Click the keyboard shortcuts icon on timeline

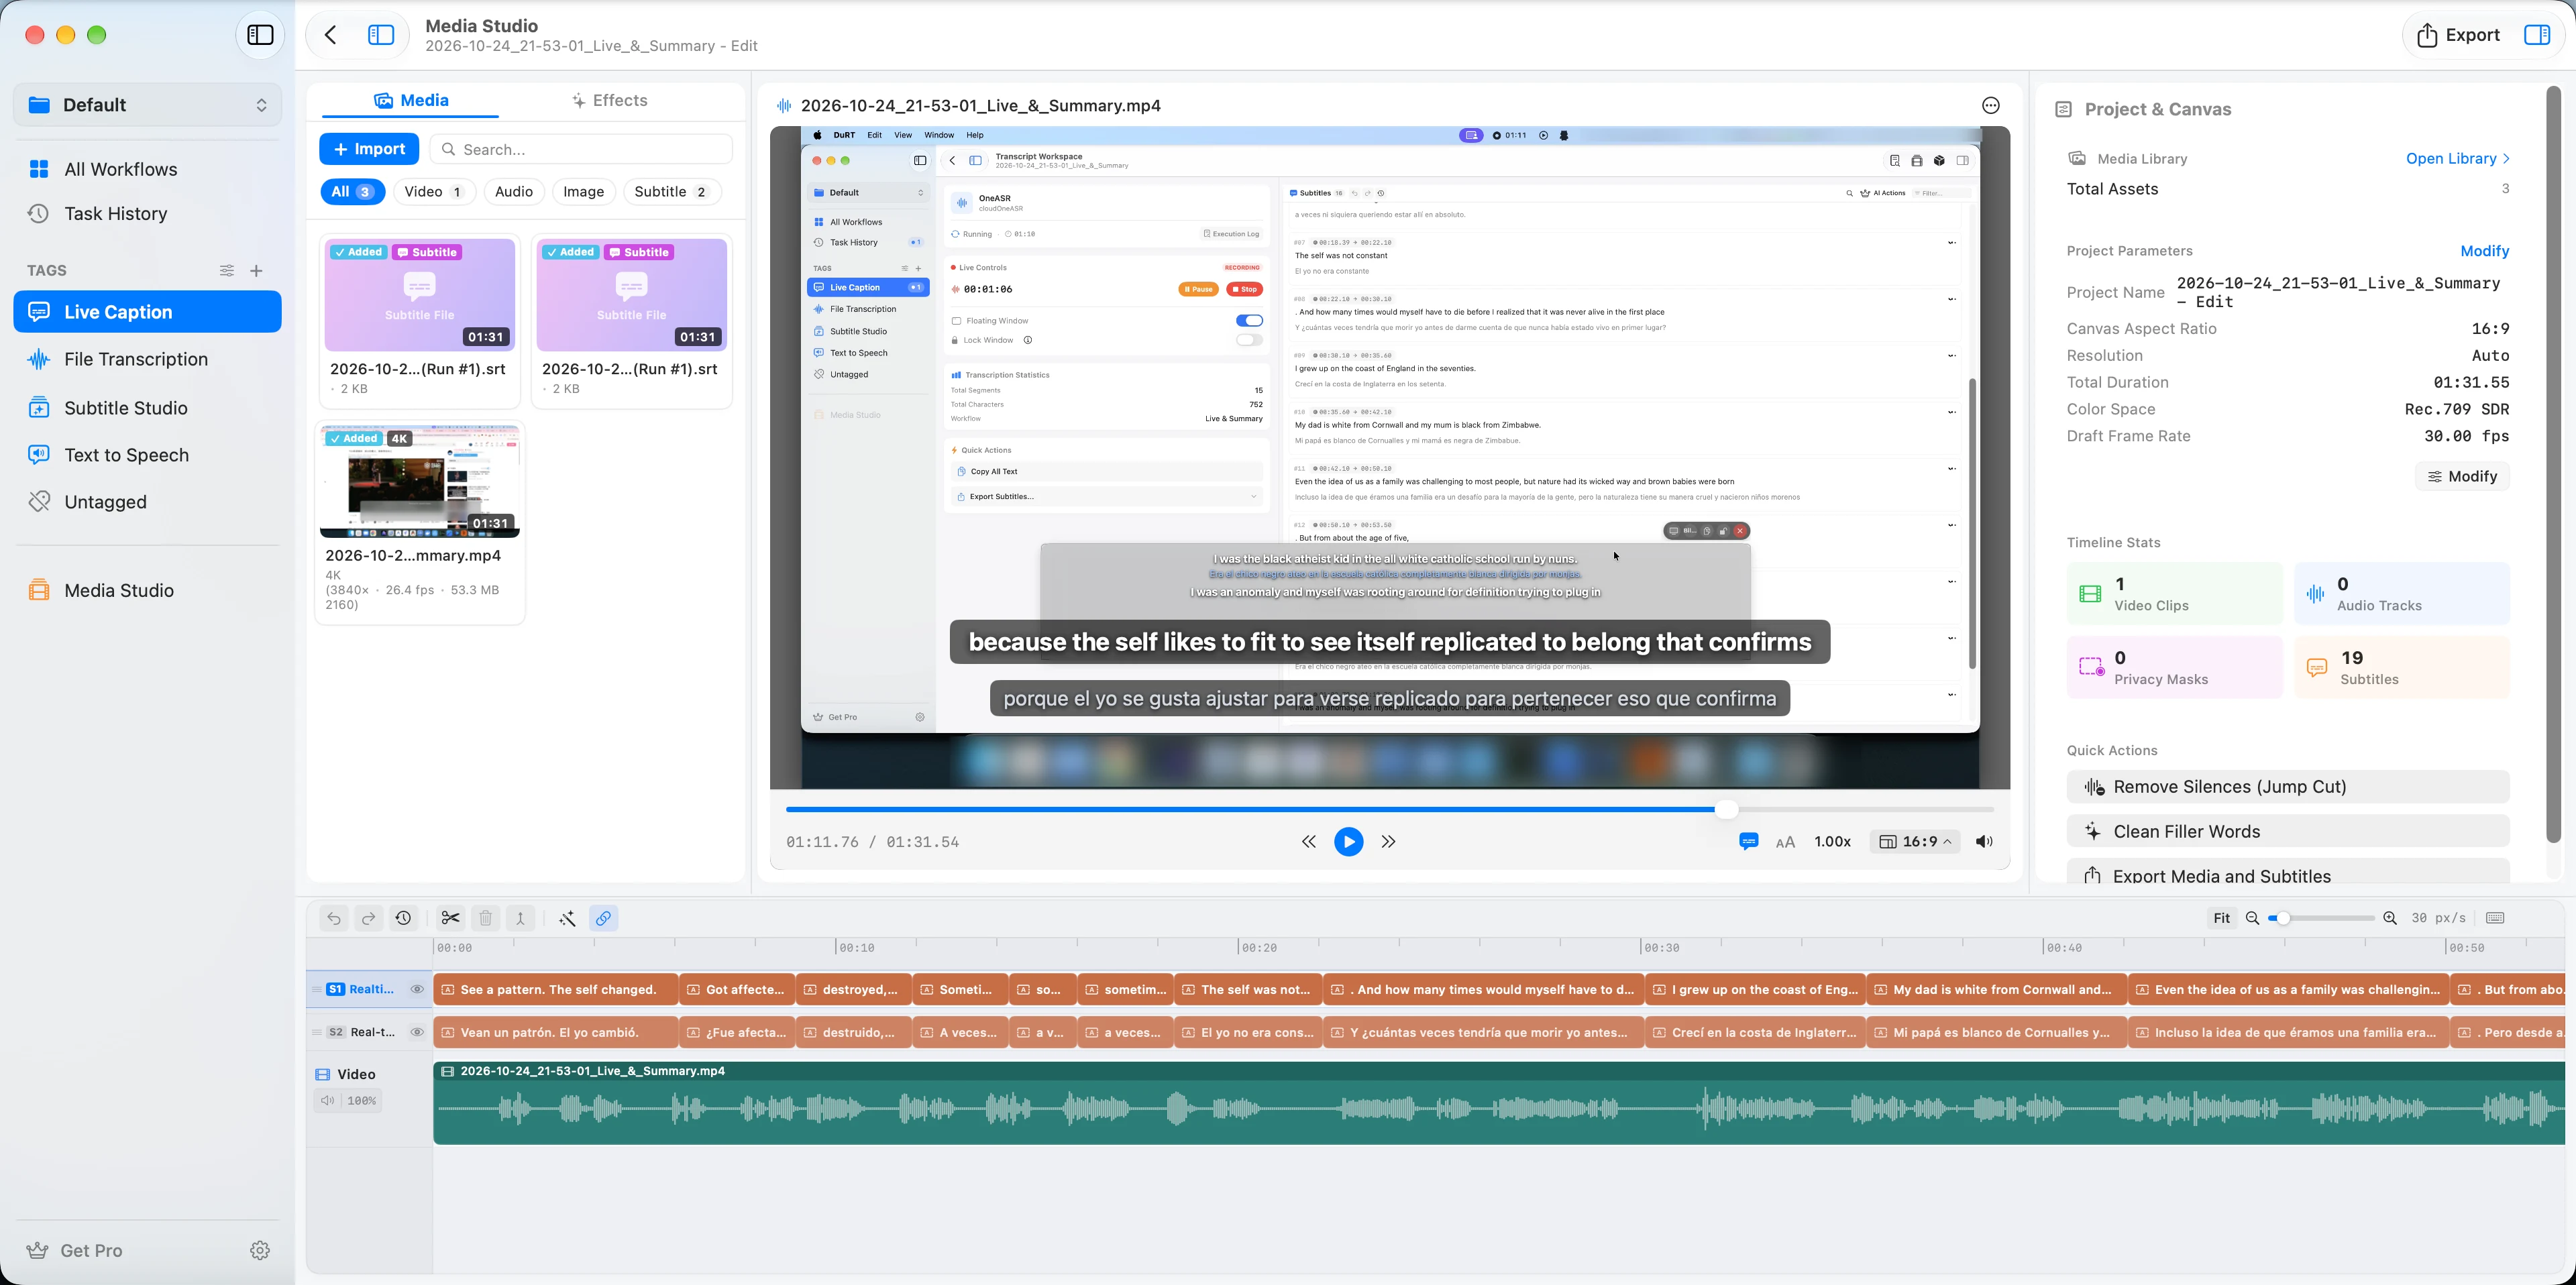pyautogui.click(x=2495, y=918)
